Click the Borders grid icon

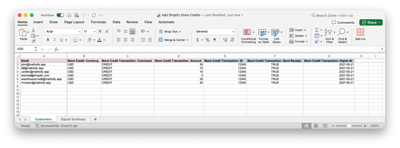tap(75, 40)
